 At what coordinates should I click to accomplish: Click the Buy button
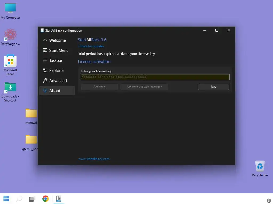[x=214, y=87]
